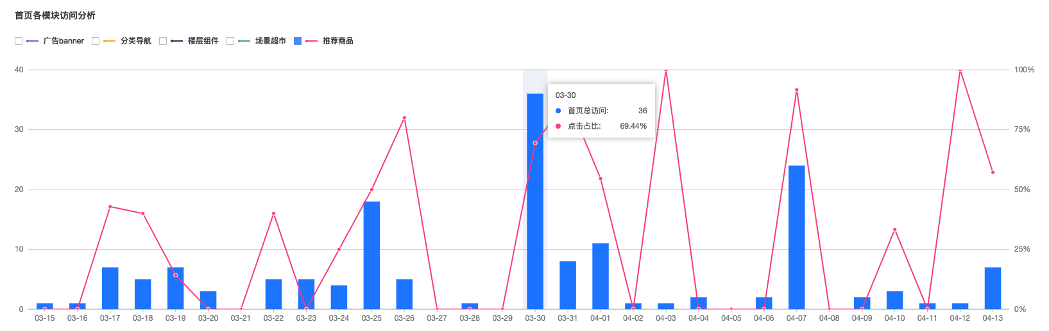Click the orange line marker beside 分类导航
Viewport: 1049px width, 331px height.
pos(109,41)
